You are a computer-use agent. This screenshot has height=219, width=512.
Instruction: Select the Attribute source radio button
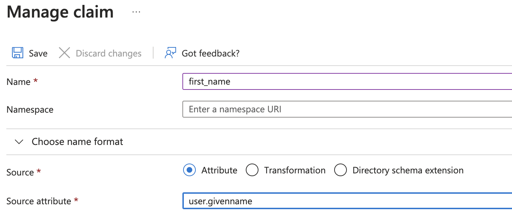click(189, 170)
